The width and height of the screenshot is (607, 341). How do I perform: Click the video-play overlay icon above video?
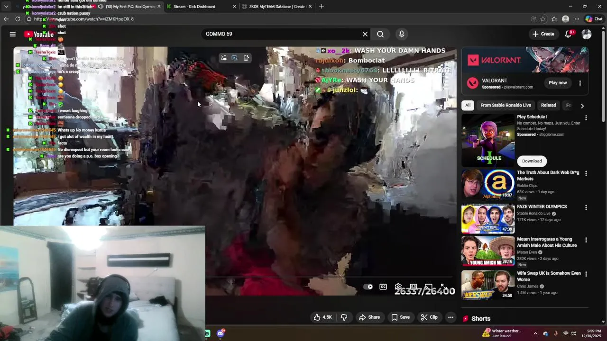235,58
